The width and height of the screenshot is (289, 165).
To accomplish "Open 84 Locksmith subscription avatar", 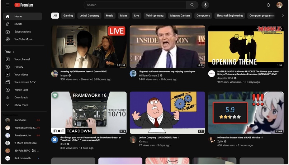I will [8, 158].
